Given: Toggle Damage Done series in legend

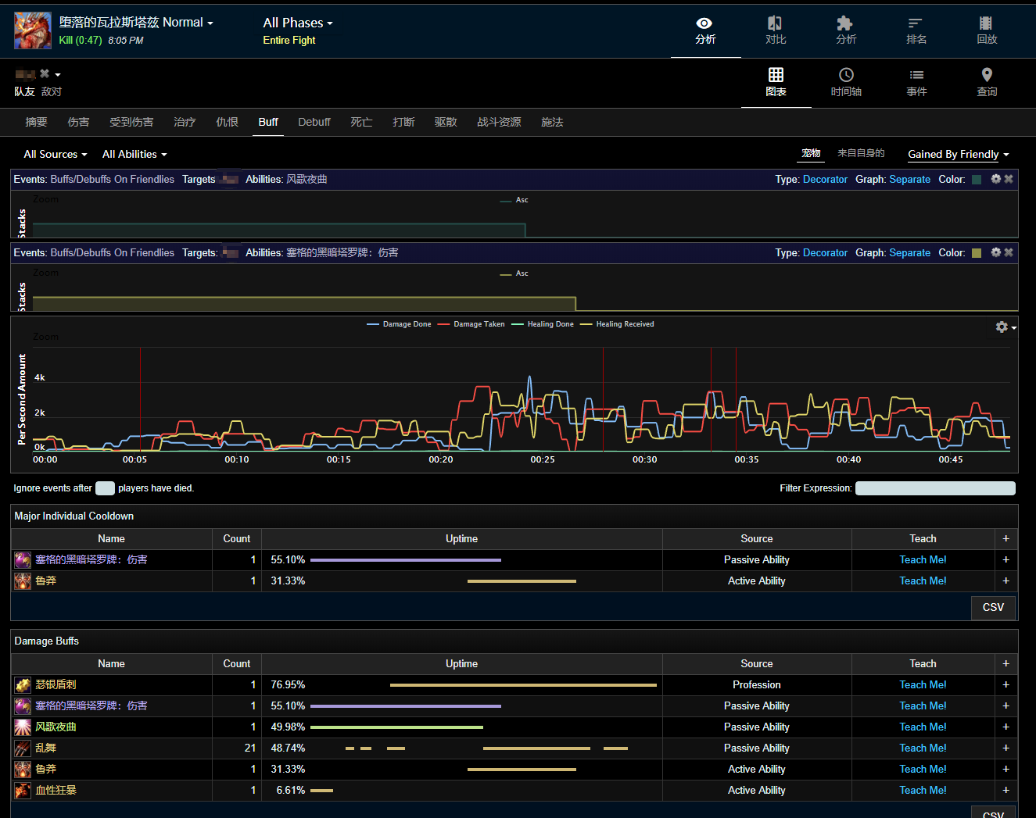Looking at the screenshot, I should pyautogui.click(x=399, y=324).
